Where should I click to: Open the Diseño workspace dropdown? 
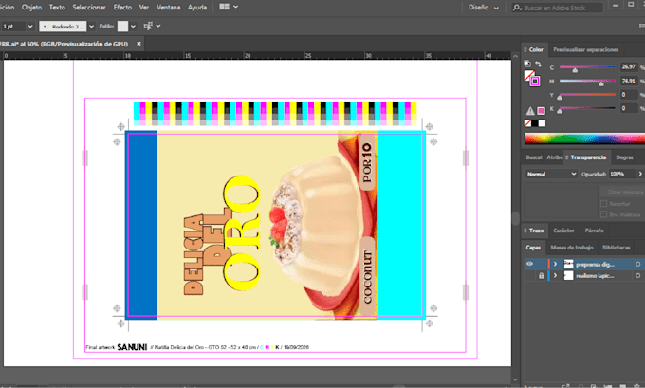click(x=484, y=8)
